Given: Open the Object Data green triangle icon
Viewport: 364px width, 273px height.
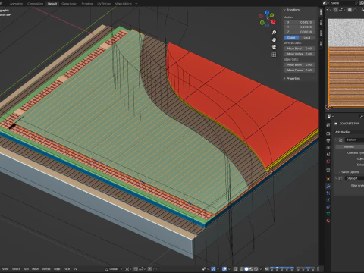Looking at the screenshot, I should pyautogui.click(x=328, y=214).
